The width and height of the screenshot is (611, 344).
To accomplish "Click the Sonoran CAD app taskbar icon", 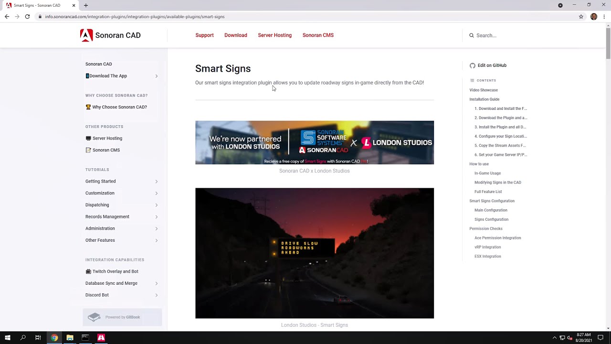I will click(101, 338).
